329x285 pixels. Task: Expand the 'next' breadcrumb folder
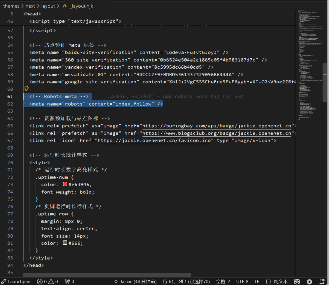[30, 6]
